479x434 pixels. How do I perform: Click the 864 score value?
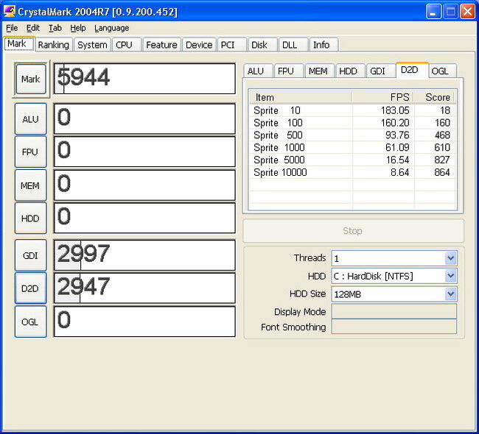pos(442,172)
